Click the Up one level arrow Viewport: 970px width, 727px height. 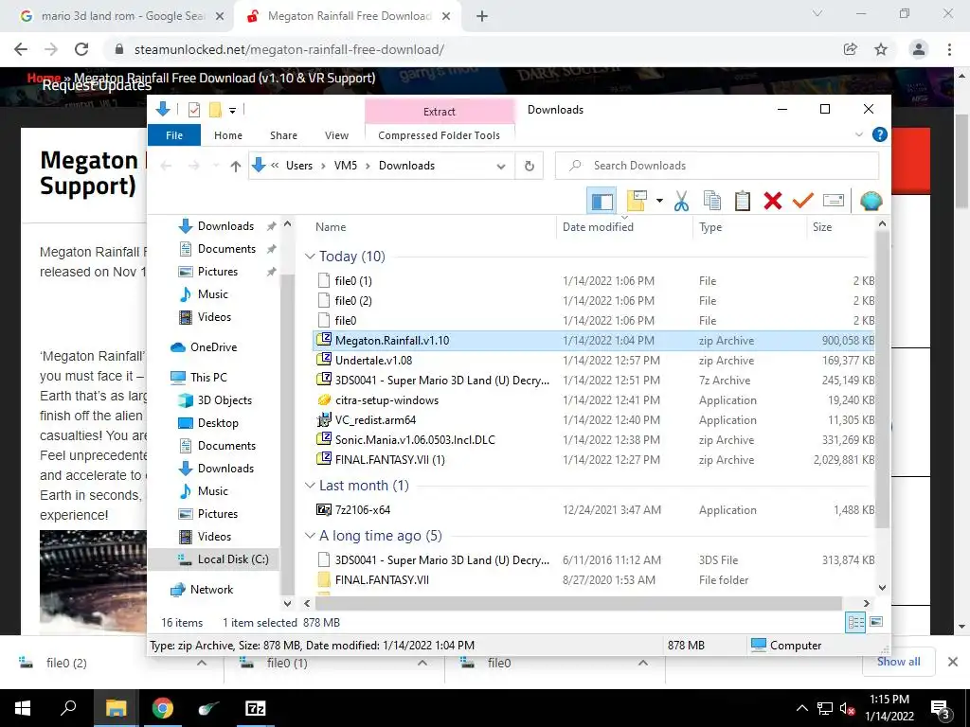pyautogui.click(x=235, y=166)
